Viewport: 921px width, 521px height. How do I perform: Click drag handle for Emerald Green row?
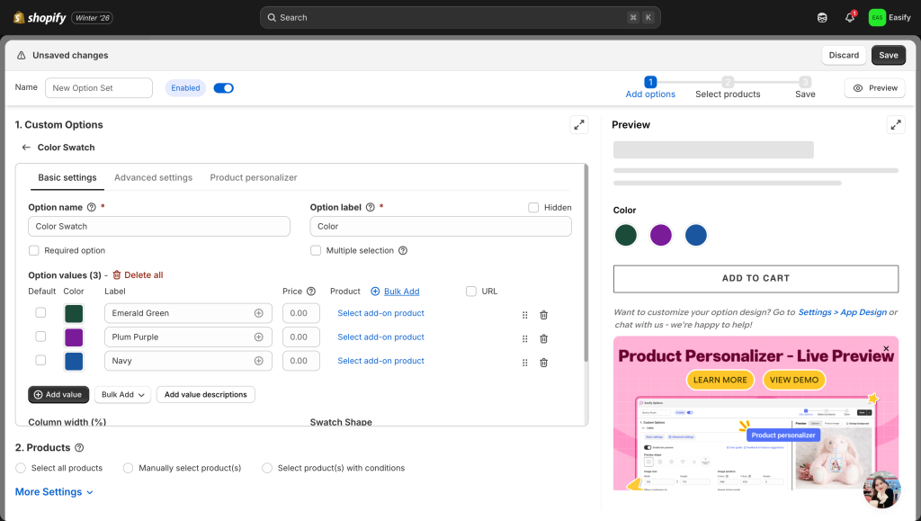tap(524, 314)
